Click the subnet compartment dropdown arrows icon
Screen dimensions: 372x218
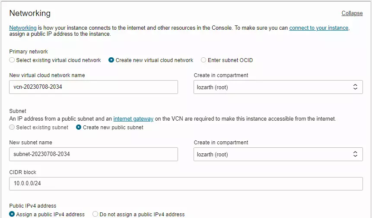355,154
